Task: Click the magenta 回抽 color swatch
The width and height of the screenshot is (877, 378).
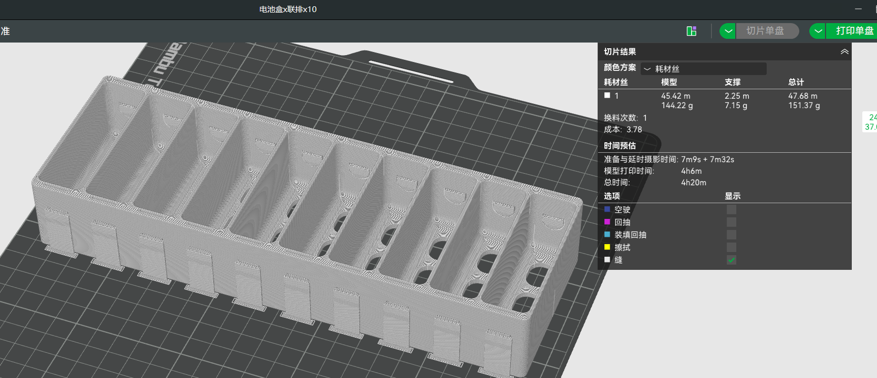Action: click(x=607, y=222)
